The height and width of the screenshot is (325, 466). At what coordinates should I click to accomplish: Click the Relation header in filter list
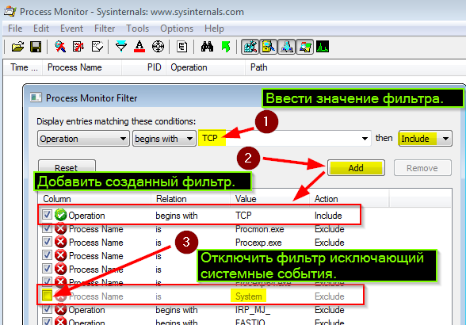(190, 199)
